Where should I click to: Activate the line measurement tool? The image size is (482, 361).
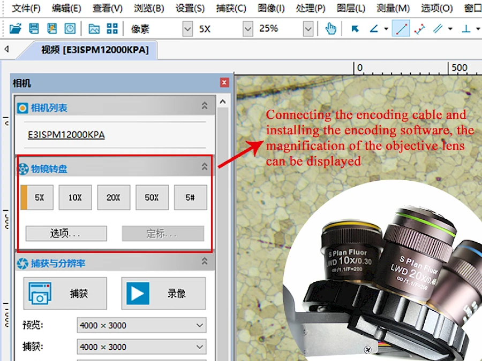click(x=401, y=29)
